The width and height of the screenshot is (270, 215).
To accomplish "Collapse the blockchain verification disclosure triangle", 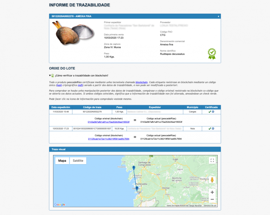I will click(50, 75).
